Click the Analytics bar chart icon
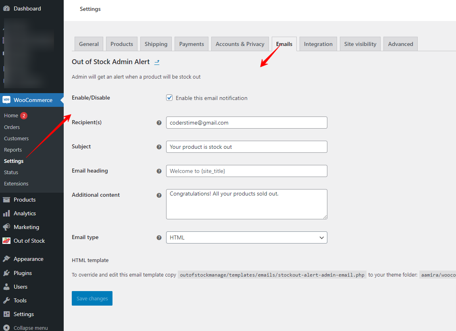 click(6, 213)
